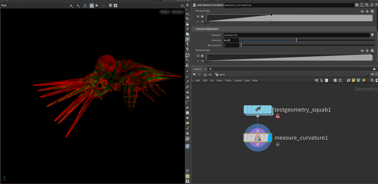This screenshot has height=184, width=378.
Task: Open the concavity attribute selector dropdown
Action: pos(372,35)
